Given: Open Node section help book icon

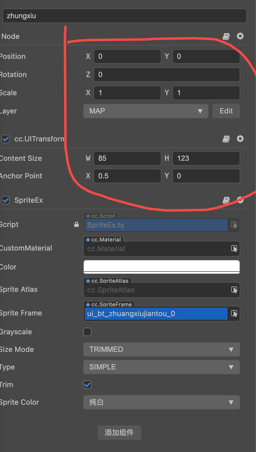Looking at the screenshot, I should click(x=226, y=36).
